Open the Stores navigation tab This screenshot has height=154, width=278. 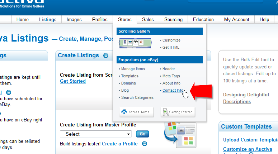(x=125, y=19)
